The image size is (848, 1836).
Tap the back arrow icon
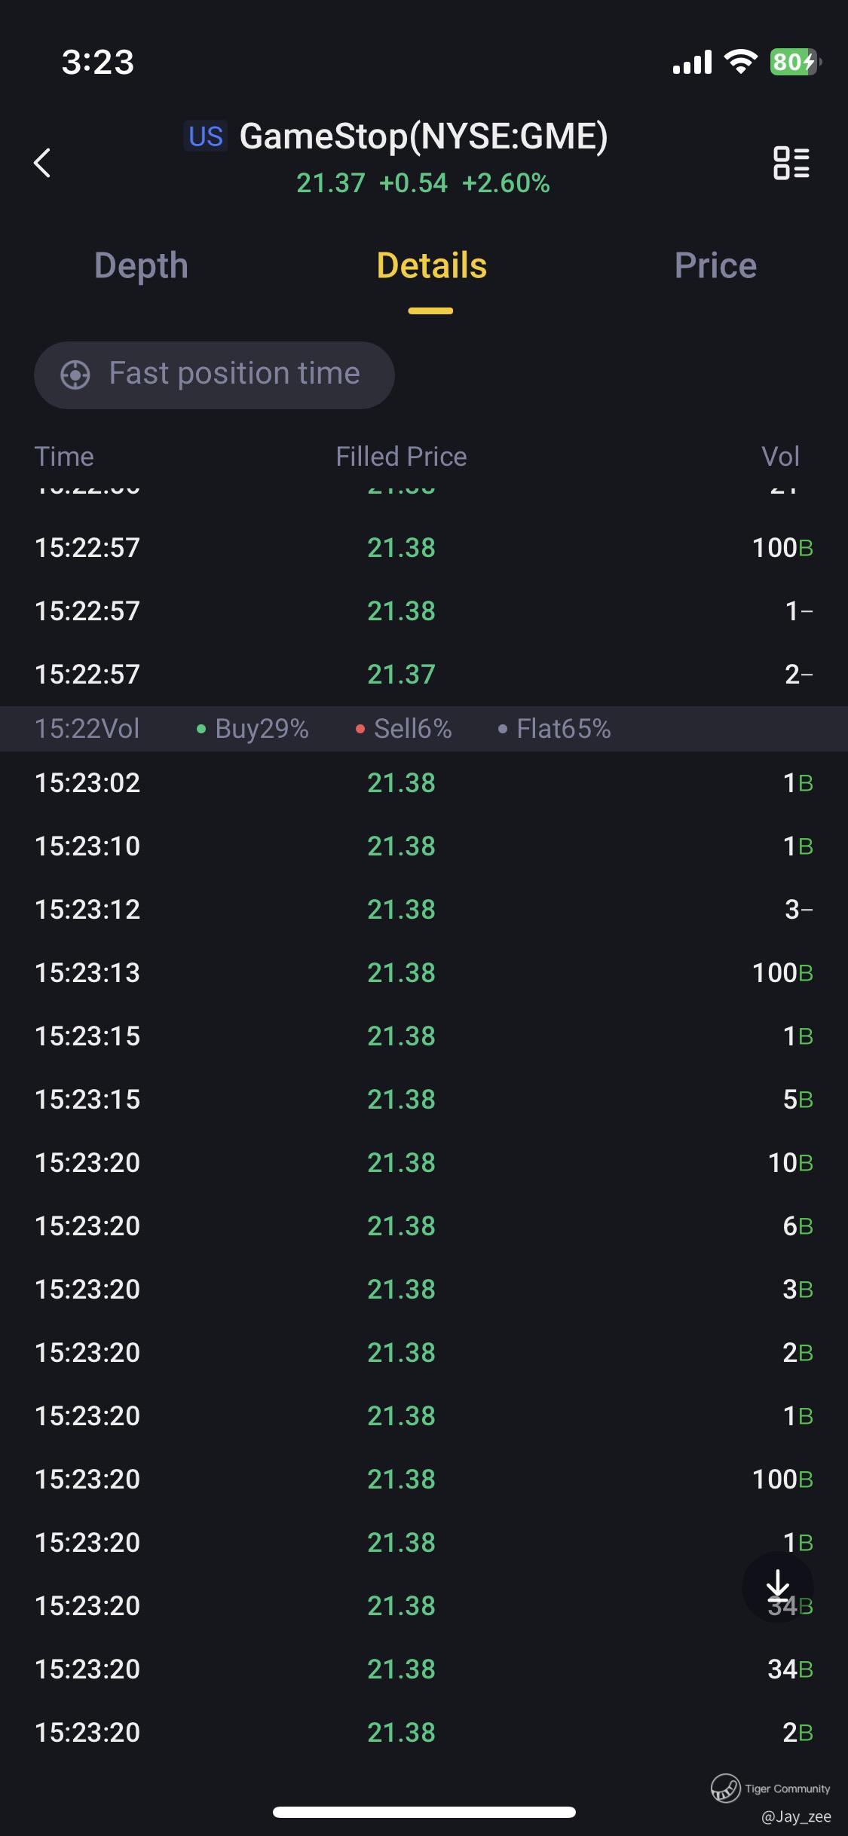coord(42,163)
